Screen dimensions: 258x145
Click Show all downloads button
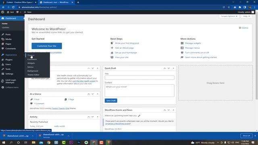click(x=246, y=136)
